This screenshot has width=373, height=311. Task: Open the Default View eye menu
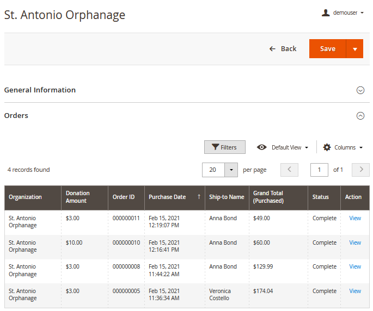[283, 147]
